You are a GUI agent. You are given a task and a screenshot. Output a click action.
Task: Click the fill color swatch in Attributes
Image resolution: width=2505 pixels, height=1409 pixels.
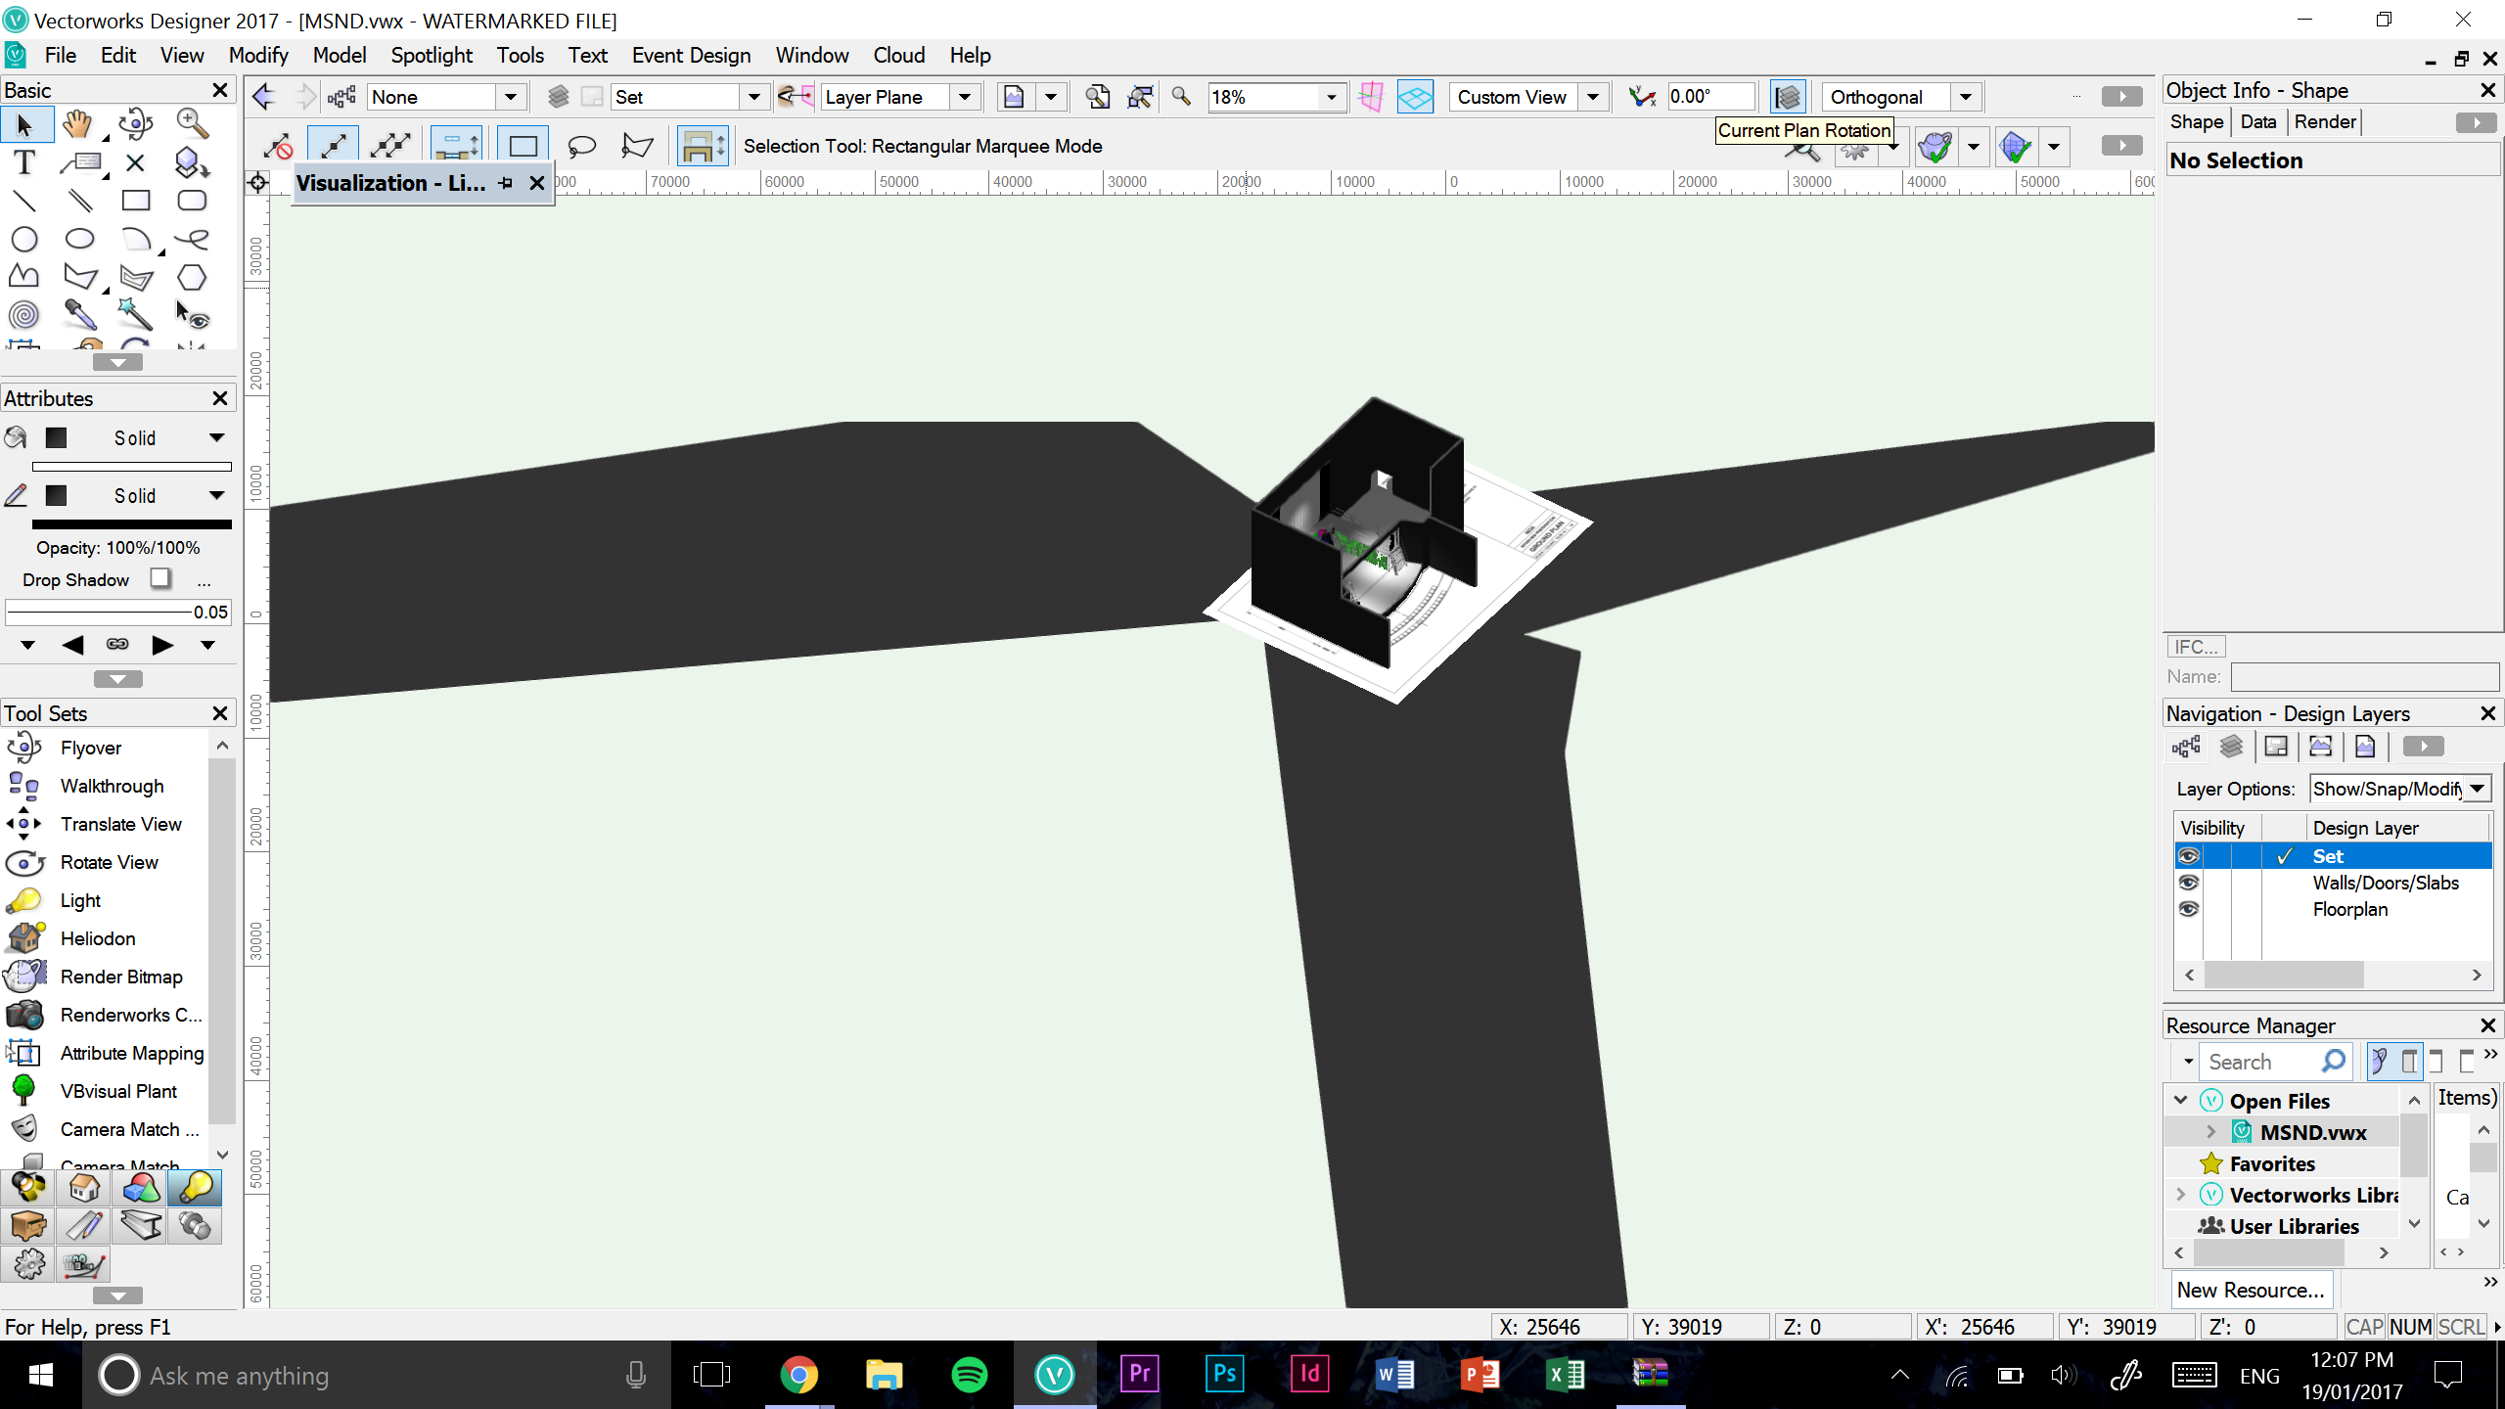57,438
